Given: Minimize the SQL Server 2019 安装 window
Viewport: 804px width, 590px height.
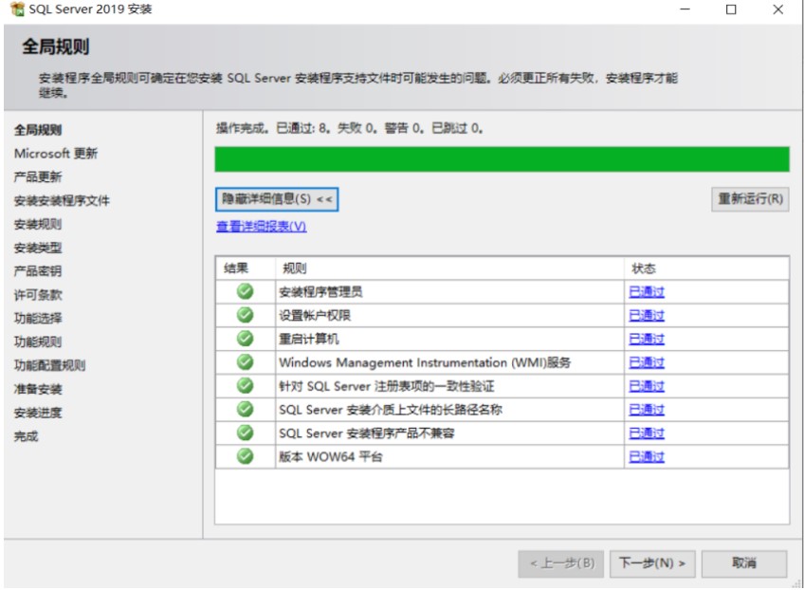Looking at the screenshot, I should coord(685,9).
